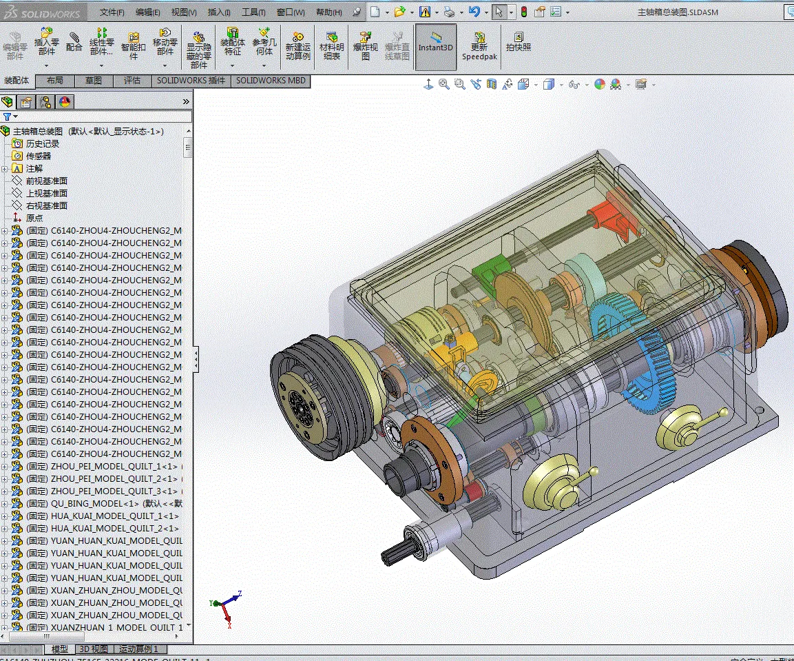This screenshot has width=794, height=661.
Task: Click Zoom to Fit in view toolbar
Action: 444,84
